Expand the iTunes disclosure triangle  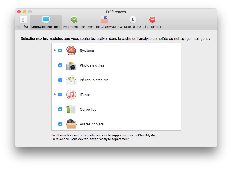(x=55, y=95)
